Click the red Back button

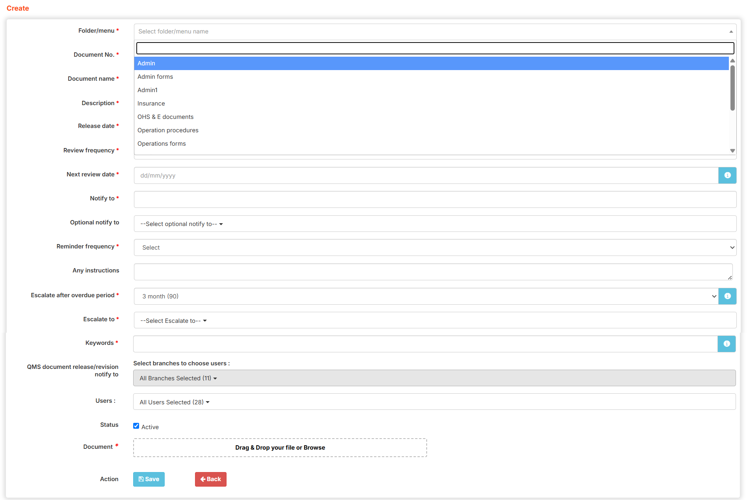pos(211,479)
